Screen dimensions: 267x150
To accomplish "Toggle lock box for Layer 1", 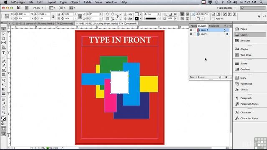I will click(195, 34).
